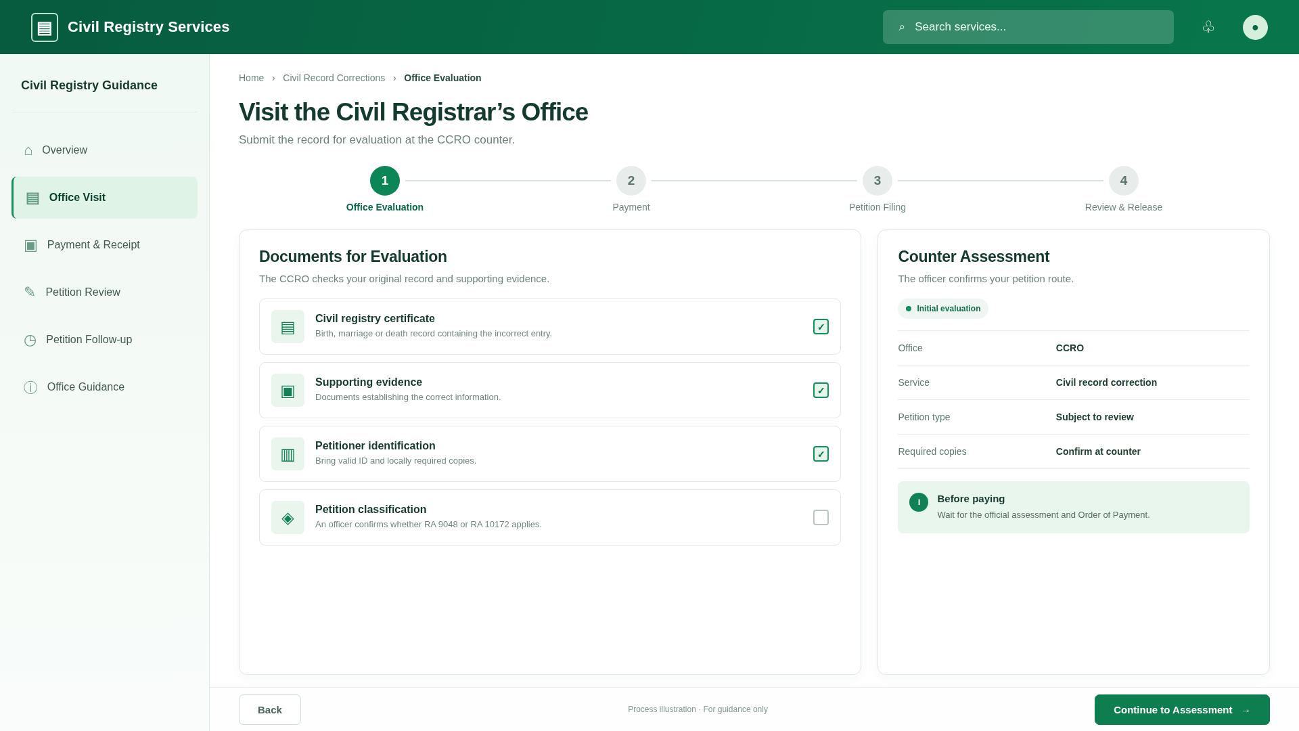Check Petition classification checkbox
This screenshot has width=1299, height=731.
821,518
